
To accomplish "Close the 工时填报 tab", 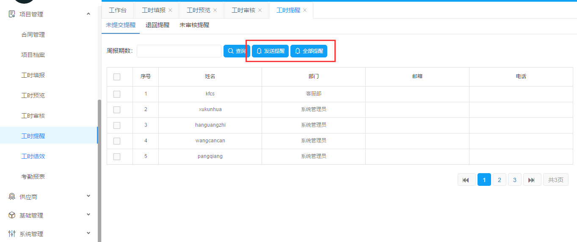I will (x=170, y=10).
